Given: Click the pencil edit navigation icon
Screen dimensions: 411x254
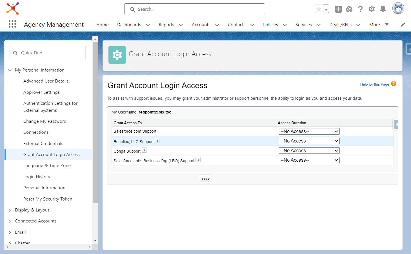Looking at the screenshot, I should click(x=403, y=25).
